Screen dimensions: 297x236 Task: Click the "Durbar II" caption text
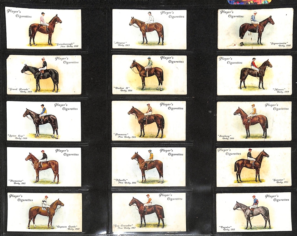click(121, 88)
